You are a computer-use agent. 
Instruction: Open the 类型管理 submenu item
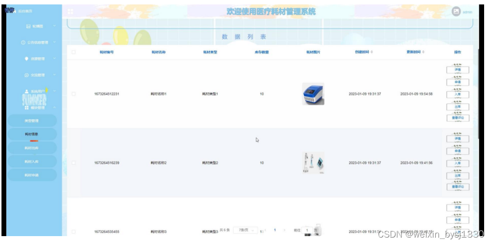(x=32, y=121)
